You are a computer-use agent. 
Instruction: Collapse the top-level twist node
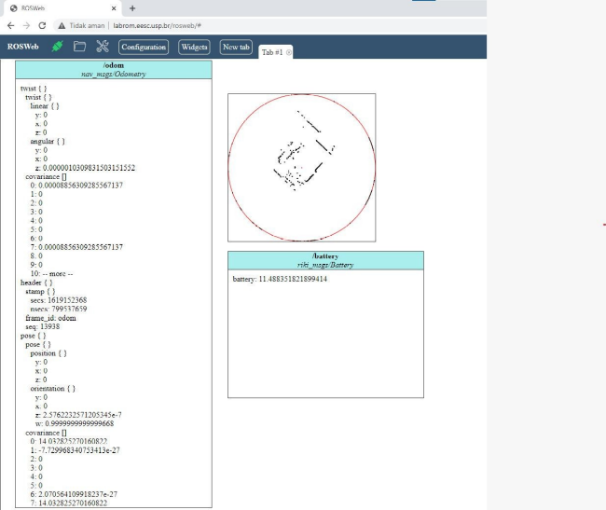pyautogui.click(x=33, y=89)
